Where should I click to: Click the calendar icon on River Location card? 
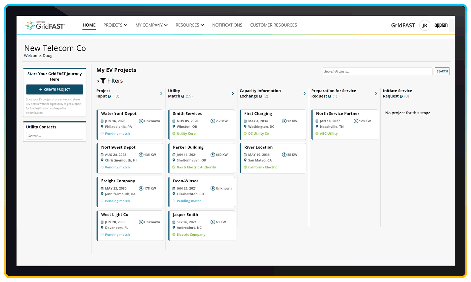(245, 155)
